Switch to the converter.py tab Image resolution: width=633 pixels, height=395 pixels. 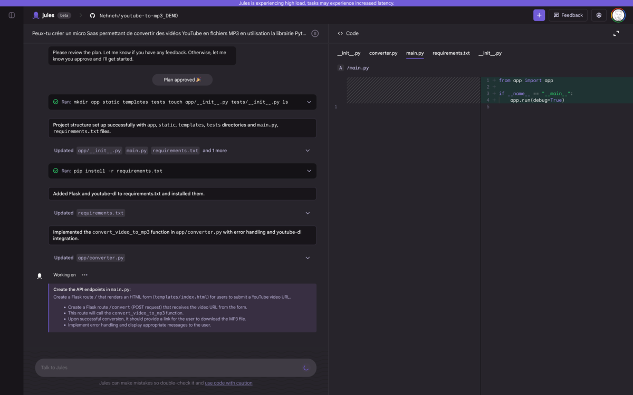coord(383,53)
